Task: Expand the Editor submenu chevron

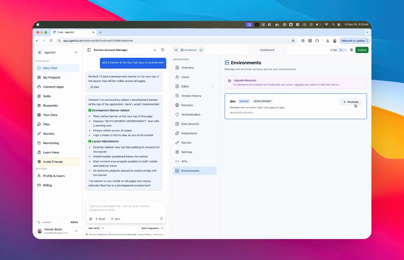Action: coord(212,86)
